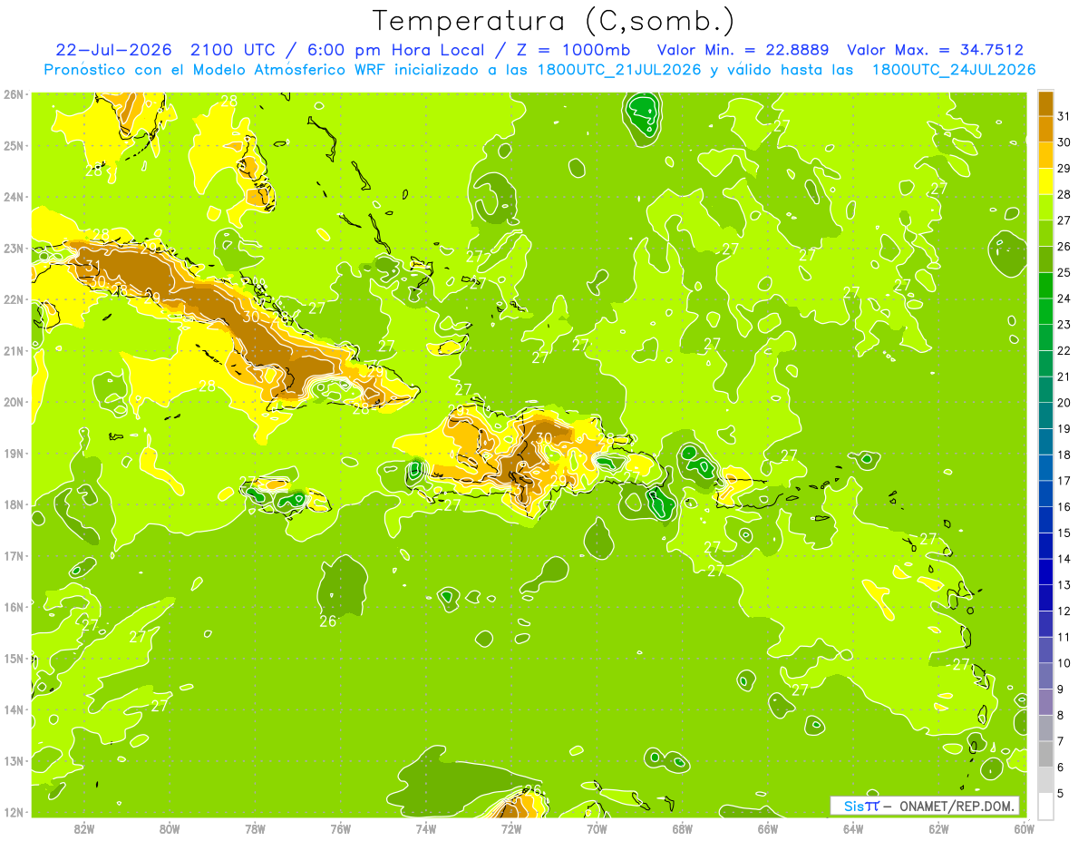Image resolution: width=1088 pixels, height=841 pixels.
Task: Select the 80W longitude axis label
Action: 170,827
